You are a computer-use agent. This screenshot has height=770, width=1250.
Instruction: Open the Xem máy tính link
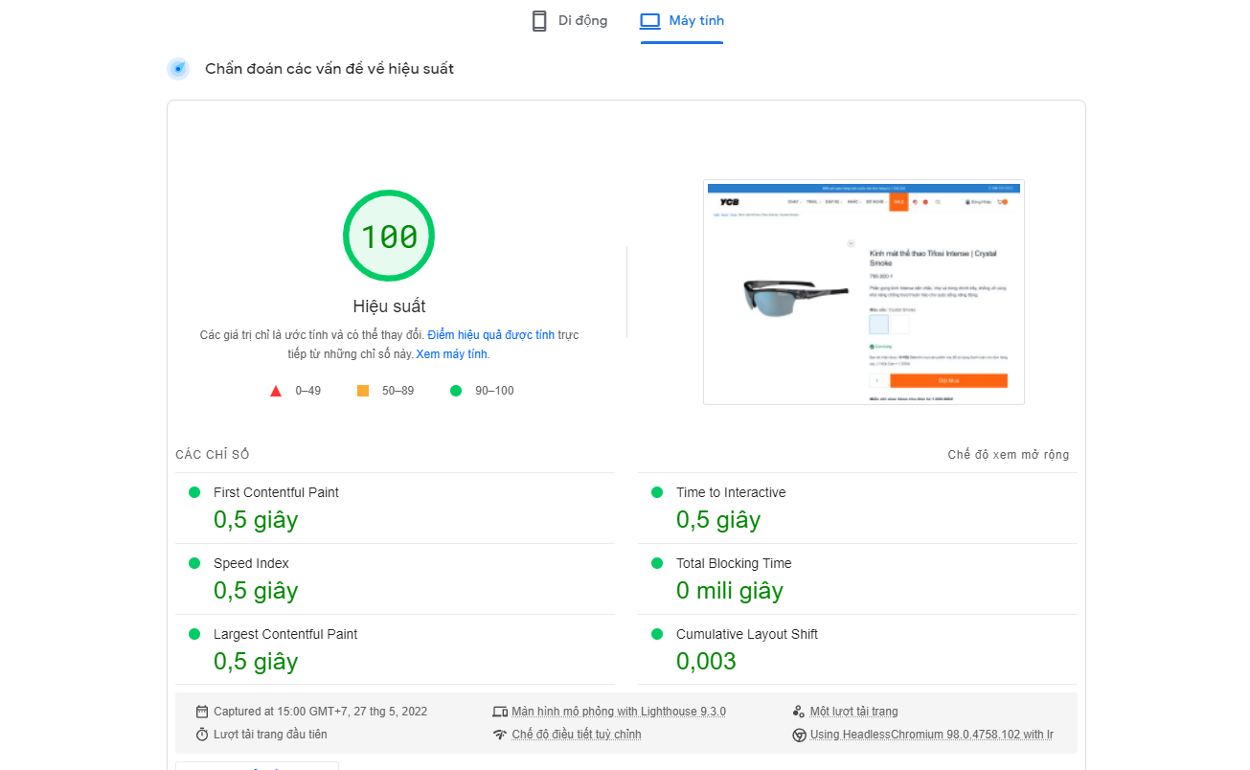[x=451, y=354]
